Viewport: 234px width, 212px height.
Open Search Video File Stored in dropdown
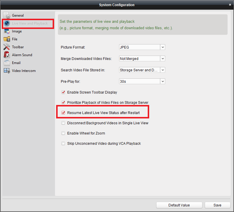point(163,70)
